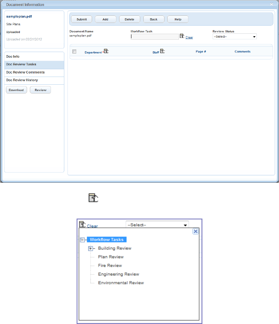The height and width of the screenshot is (324, 279).
Task: Select Plan Review in the tree
Action: point(111,257)
